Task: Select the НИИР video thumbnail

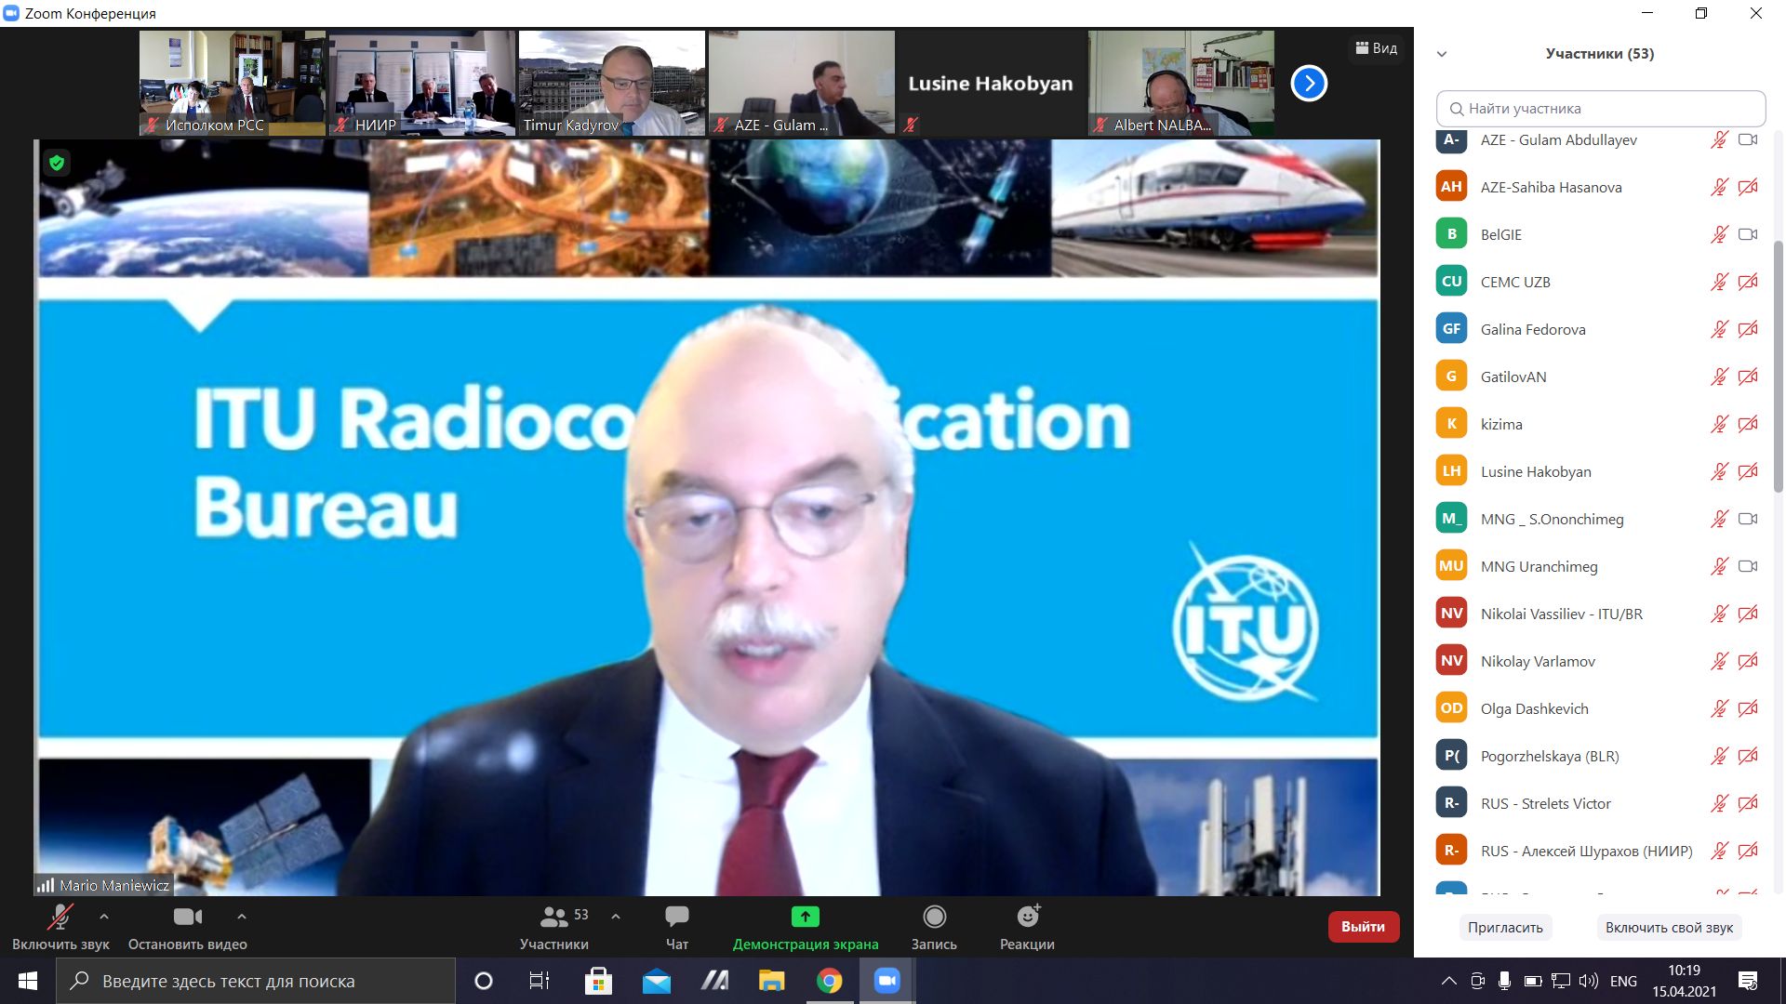Action: [x=422, y=84]
